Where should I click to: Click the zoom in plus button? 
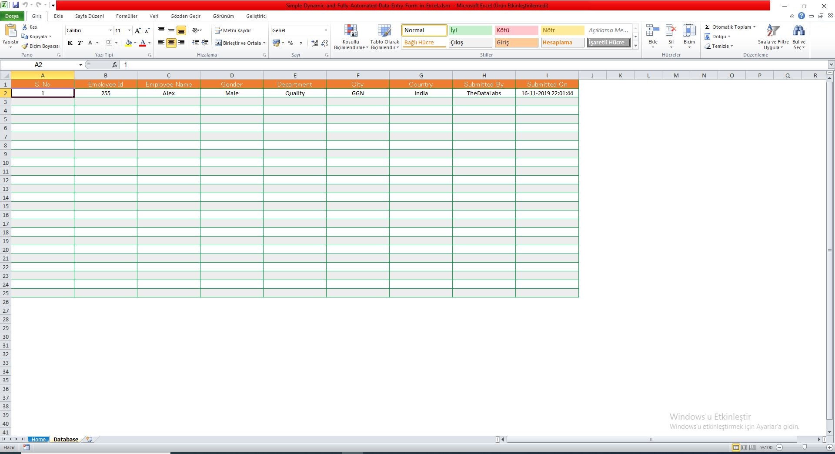[x=830, y=447]
